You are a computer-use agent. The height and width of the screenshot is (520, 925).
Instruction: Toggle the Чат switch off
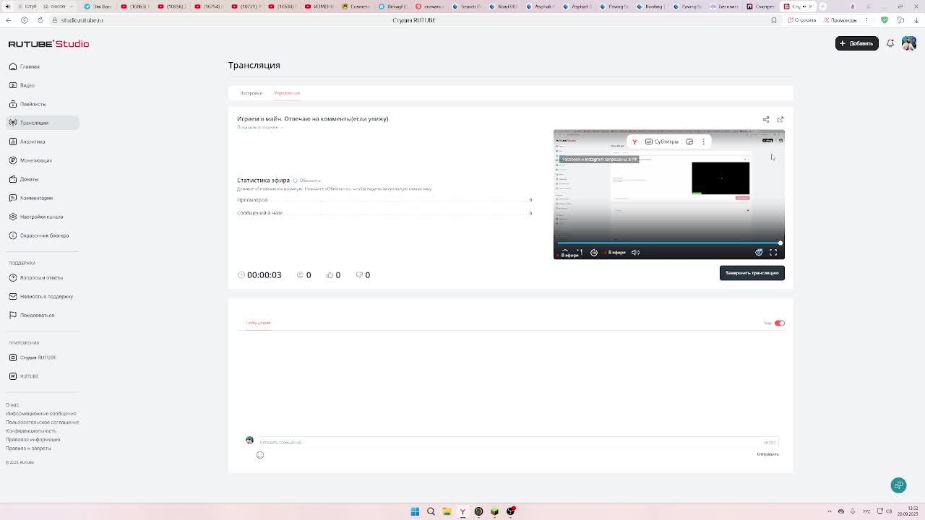[779, 324]
